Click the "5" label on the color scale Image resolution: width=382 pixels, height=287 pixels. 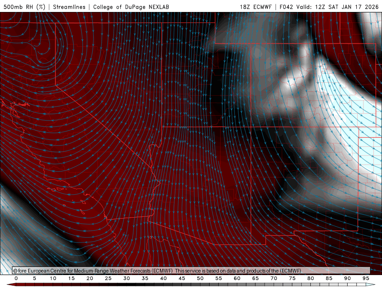[34, 278]
